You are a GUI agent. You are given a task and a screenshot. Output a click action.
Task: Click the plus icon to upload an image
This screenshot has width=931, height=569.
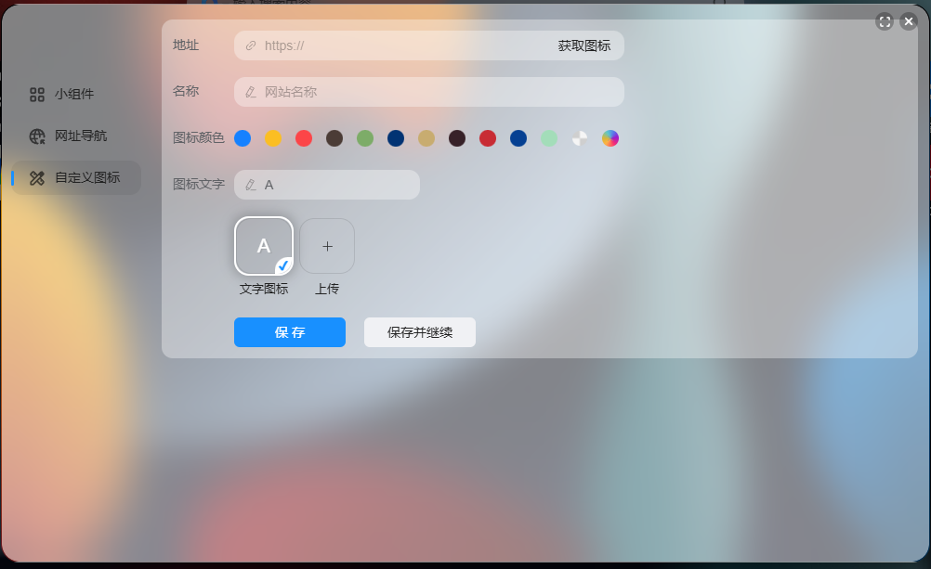[327, 246]
